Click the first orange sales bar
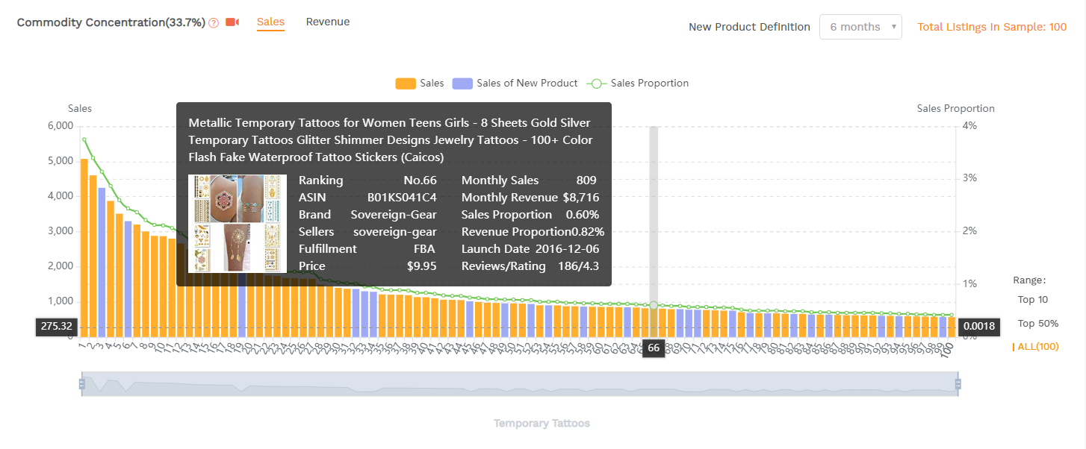The height and width of the screenshot is (449, 1086). tap(84, 246)
